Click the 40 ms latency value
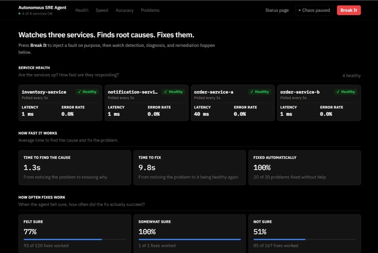Viewport: 378px width, 253px height. (x=201, y=114)
